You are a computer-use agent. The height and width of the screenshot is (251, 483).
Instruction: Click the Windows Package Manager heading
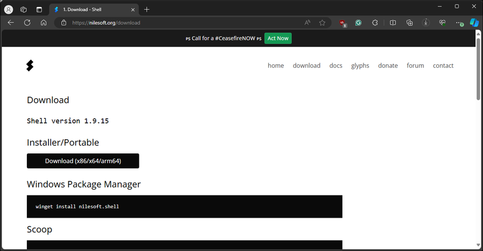[84, 184]
